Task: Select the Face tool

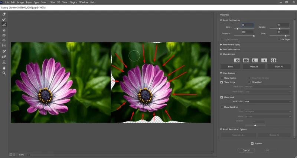Action: tap(4, 62)
